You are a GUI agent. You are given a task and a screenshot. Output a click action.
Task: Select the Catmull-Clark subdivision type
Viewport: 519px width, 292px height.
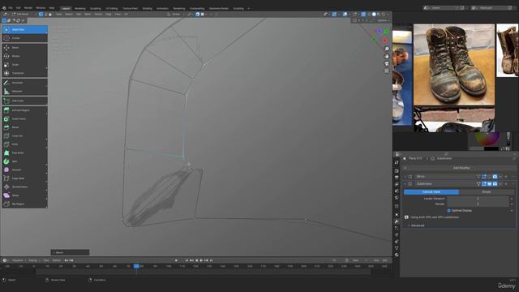click(x=431, y=192)
